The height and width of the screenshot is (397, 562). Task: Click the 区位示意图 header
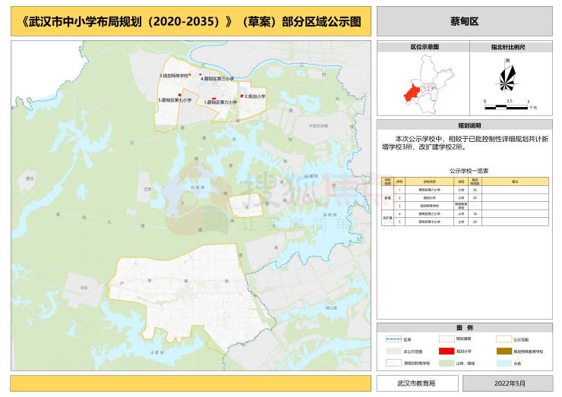pyautogui.click(x=424, y=47)
